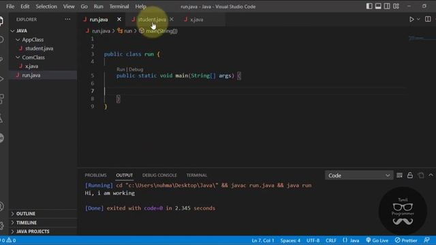Open the Accounts activity bar icon
Screen dimensions: 436x245
pyautogui.click(x=1, y=206)
